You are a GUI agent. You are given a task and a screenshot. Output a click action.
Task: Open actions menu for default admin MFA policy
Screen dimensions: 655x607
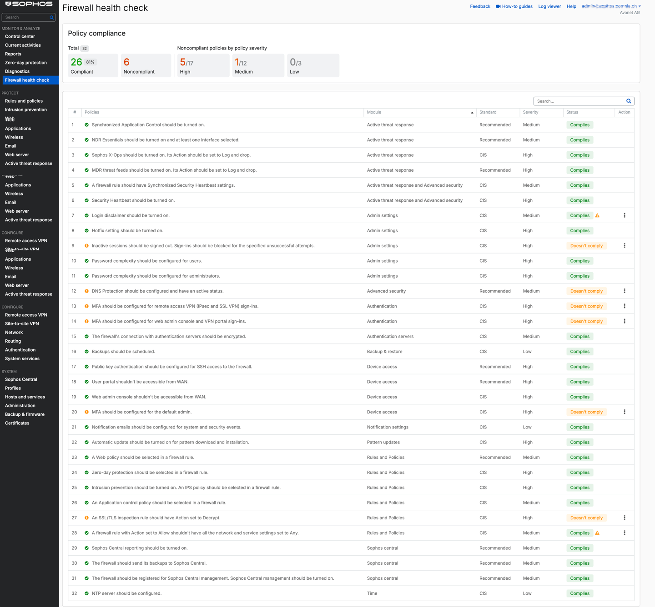pos(625,412)
